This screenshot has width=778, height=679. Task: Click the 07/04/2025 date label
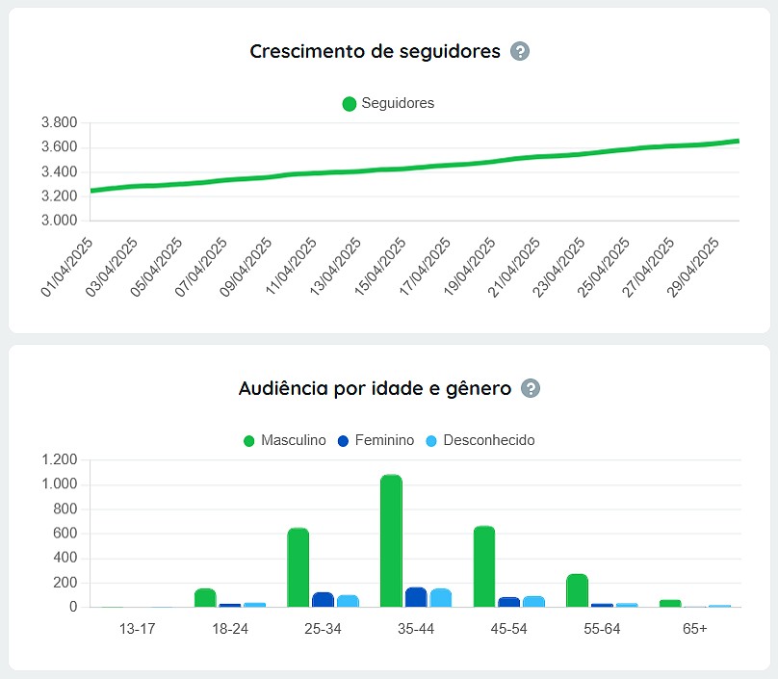[201, 267]
